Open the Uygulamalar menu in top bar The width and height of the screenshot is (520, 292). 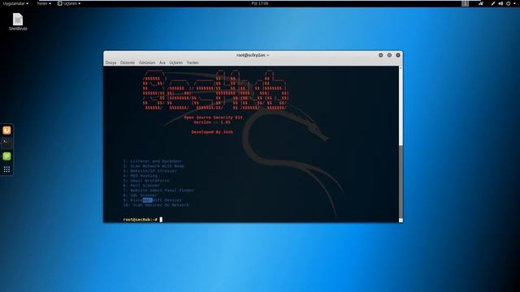click(x=15, y=3)
